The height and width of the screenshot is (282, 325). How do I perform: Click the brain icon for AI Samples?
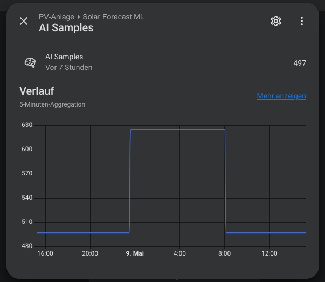pyautogui.click(x=30, y=62)
